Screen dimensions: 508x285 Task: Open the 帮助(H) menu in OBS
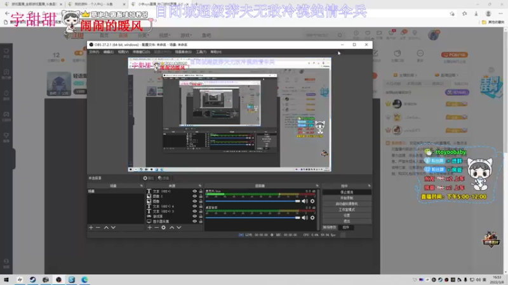216,52
